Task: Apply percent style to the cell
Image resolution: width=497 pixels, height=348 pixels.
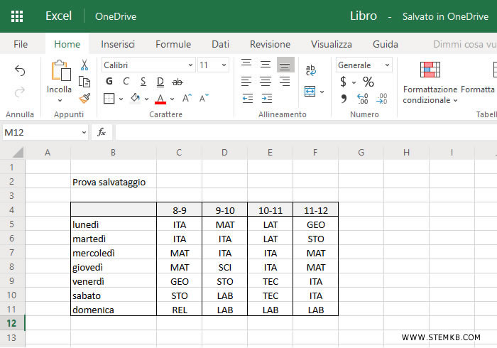Action: click(x=368, y=82)
